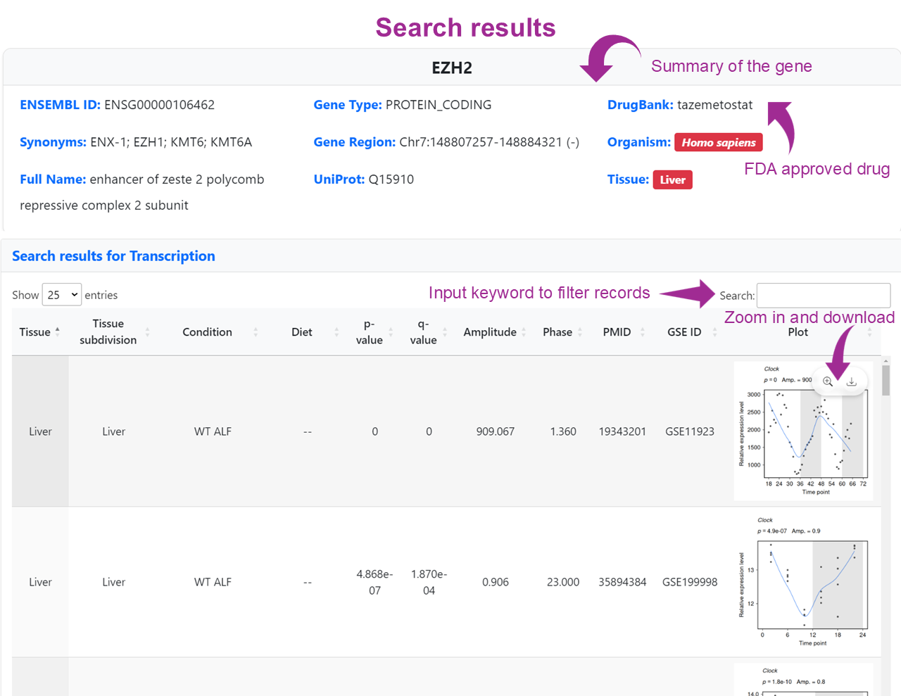
Task: Open the second row GSE199998 plot thumbnail
Action: pyautogui.click(x=802, y=582)
